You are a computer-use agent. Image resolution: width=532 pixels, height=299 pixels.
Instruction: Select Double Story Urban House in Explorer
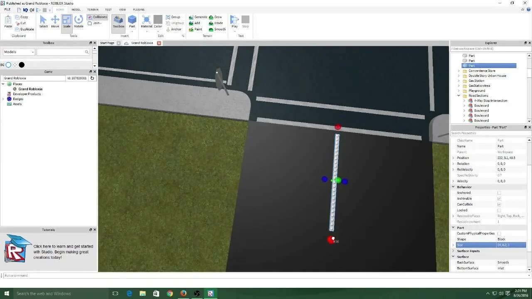click(x=487, y=76)
